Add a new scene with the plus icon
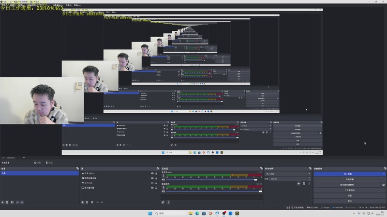Screen dimensions: 387x217 pyautogui.click(x=2, y=202)
